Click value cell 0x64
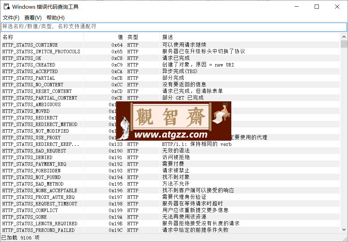This screenshot has width=348, height=242. 117,45
